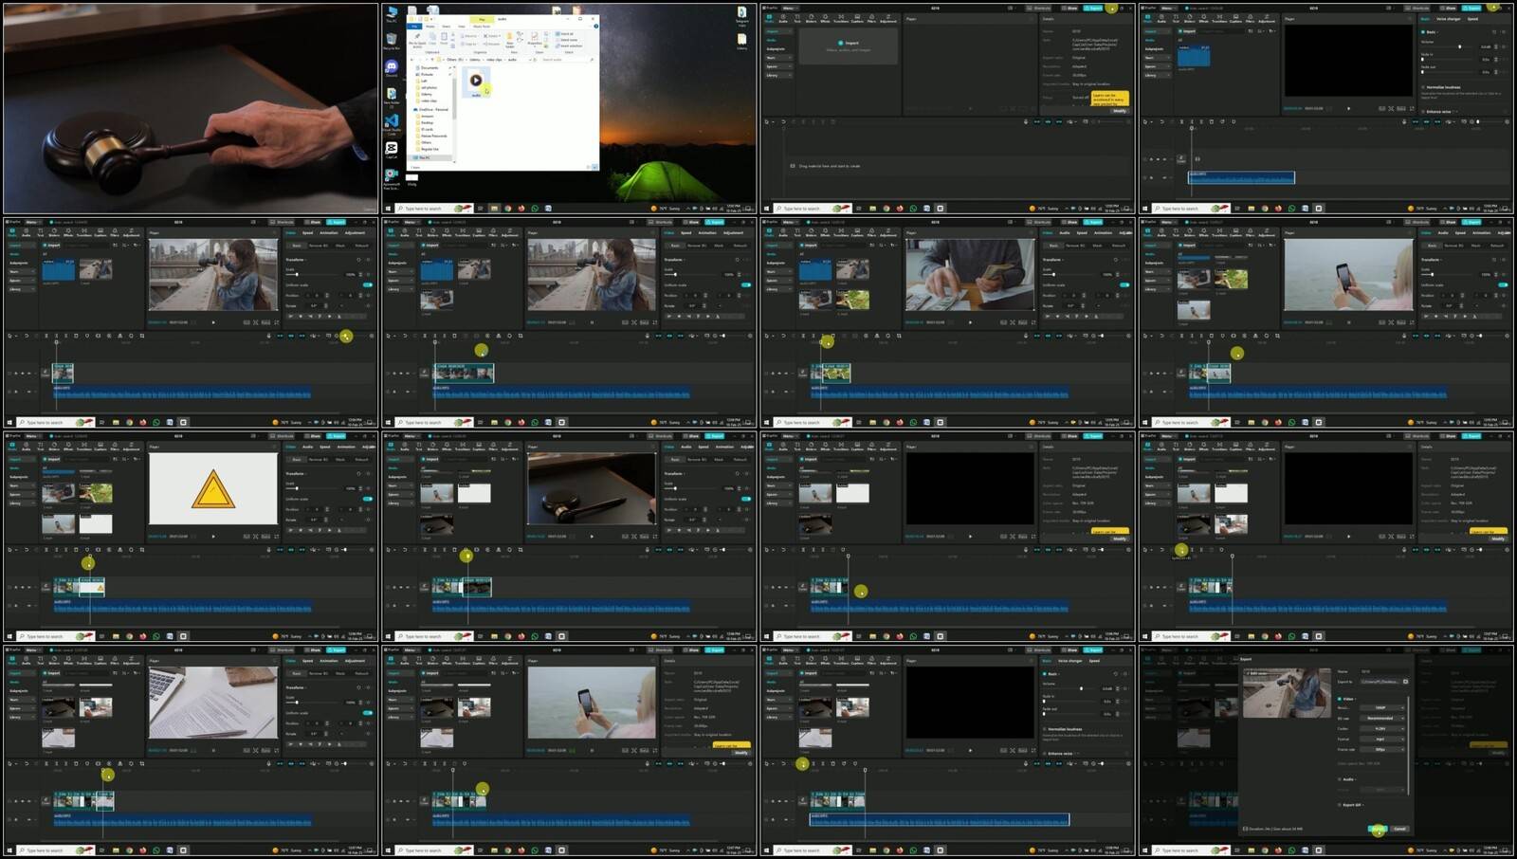
Task: Toggle Uniform scale in the papers-and-laptop preview frame
Action: [x=368, y=713]
